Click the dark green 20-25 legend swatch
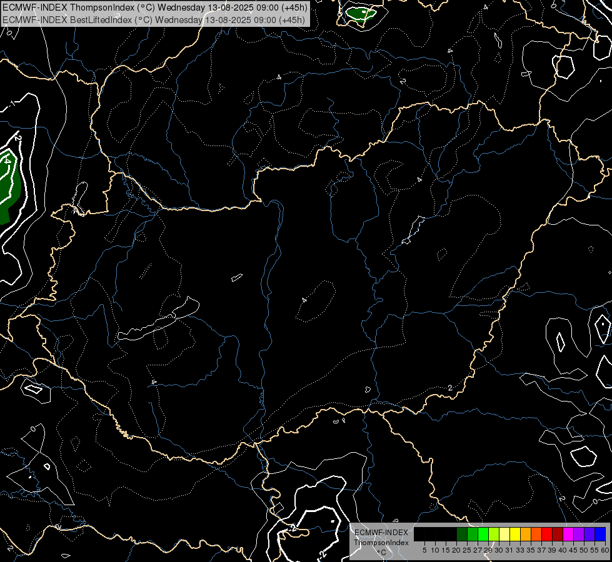612x562 pixels. [x=462, y=534]
